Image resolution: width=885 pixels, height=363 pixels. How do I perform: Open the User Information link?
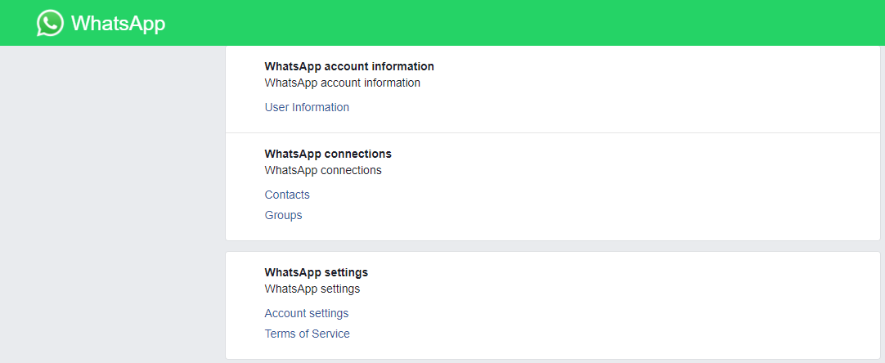click(x=307, y=107)
